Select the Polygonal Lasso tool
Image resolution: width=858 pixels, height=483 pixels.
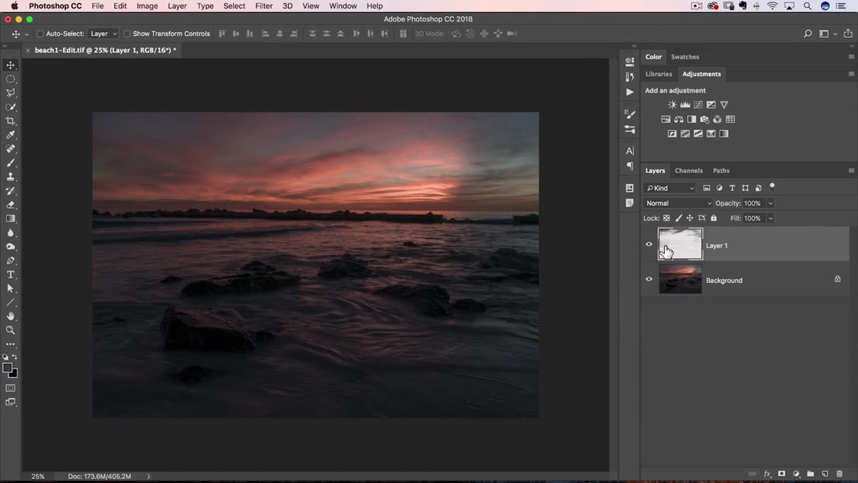11,93
